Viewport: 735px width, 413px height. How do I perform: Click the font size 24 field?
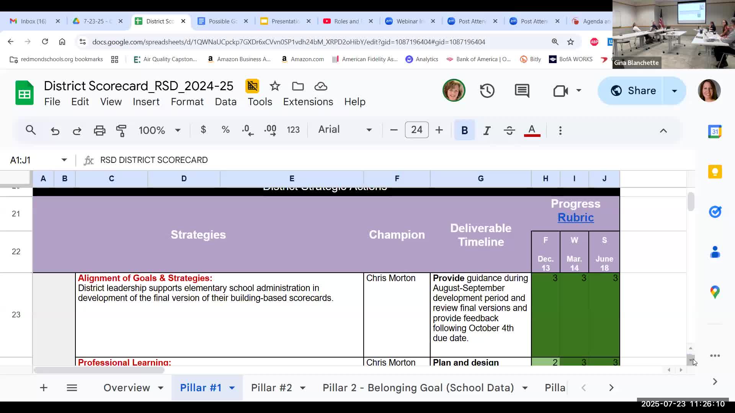[x=416, y=130]
